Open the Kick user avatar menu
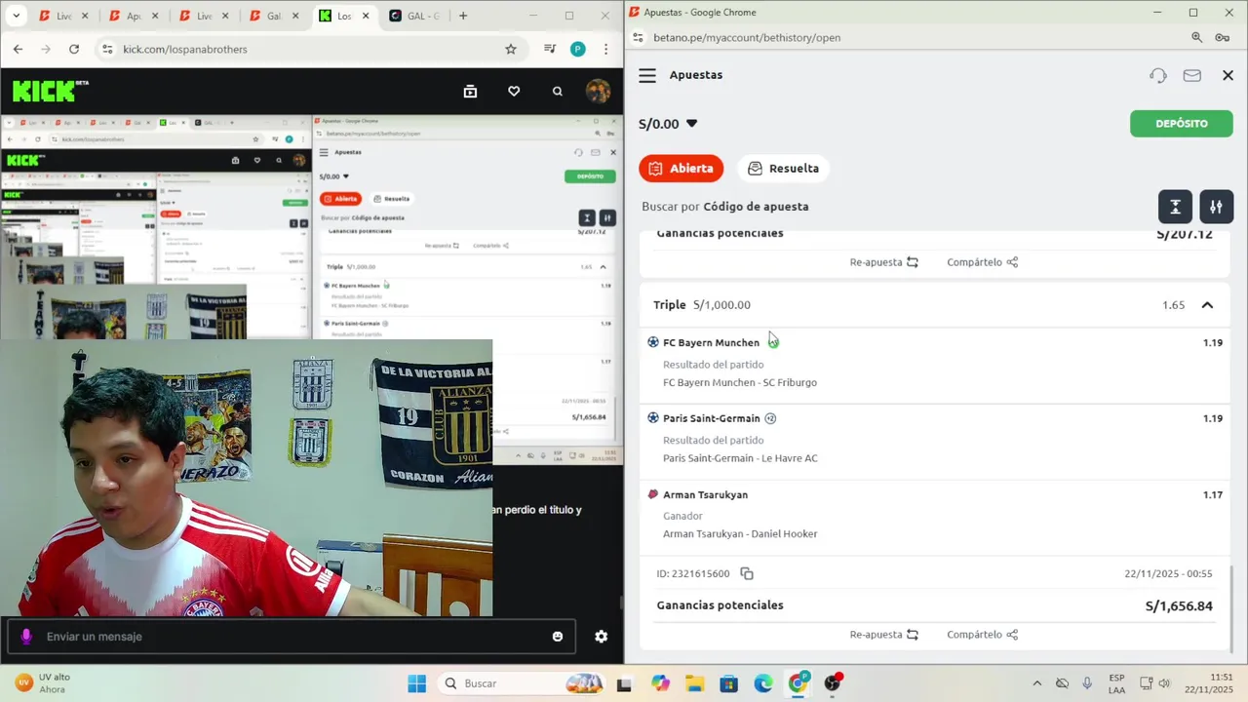Screen dimensions: 1248x702 click(598, 91)
